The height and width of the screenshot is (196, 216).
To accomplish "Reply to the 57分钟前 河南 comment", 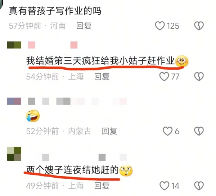I will (84, 26).
